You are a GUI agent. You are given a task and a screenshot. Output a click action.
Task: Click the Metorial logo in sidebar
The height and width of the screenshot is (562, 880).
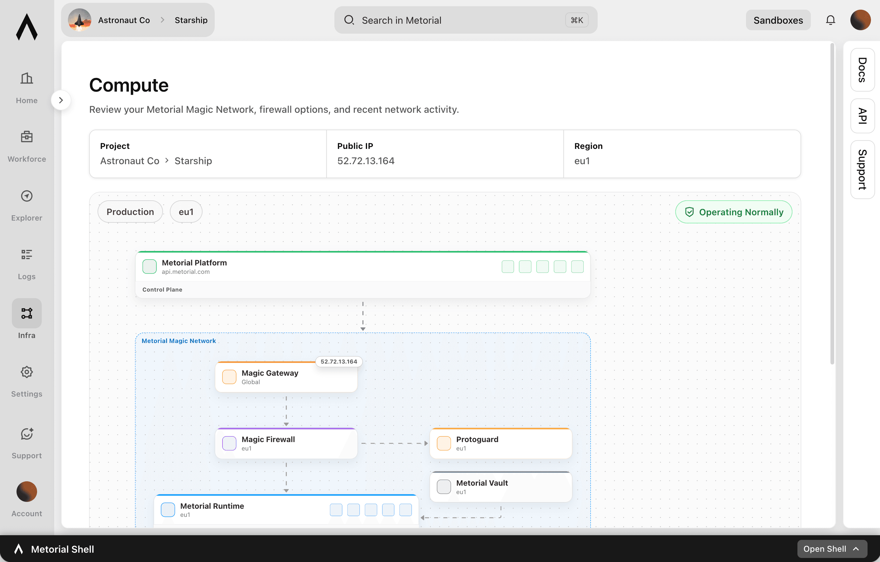click(27, 27)
